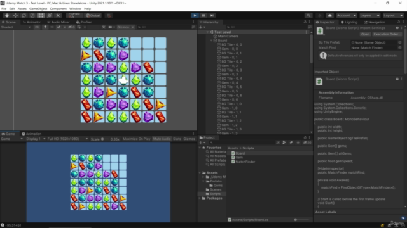Open the Display 1 dropdown
This screenshot has height=228, width=407.
coord(36,139)
